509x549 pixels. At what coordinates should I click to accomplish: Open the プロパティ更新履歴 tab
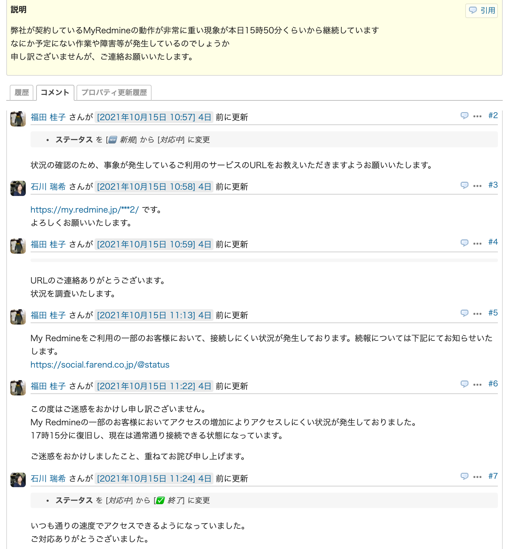point(114,93)
